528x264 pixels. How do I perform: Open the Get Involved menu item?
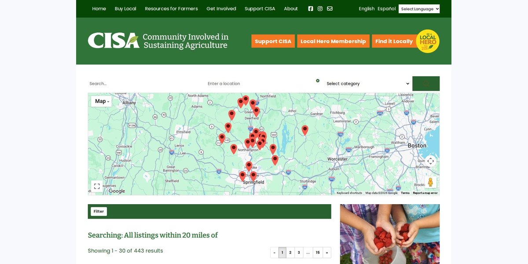point(221,9)
